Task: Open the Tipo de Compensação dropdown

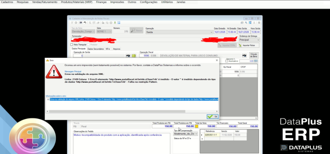Action: (x=185, y=134)
